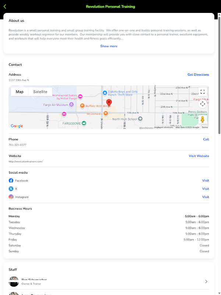The image size is (221, 295).
Task: Click Saturday Closed hours entry
Action: [x=204, y=246]
